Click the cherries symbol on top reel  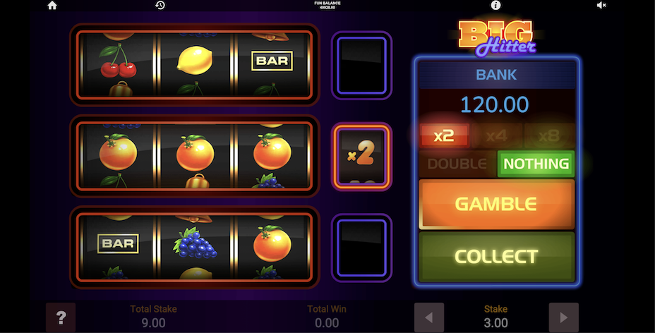click(118, 62)
